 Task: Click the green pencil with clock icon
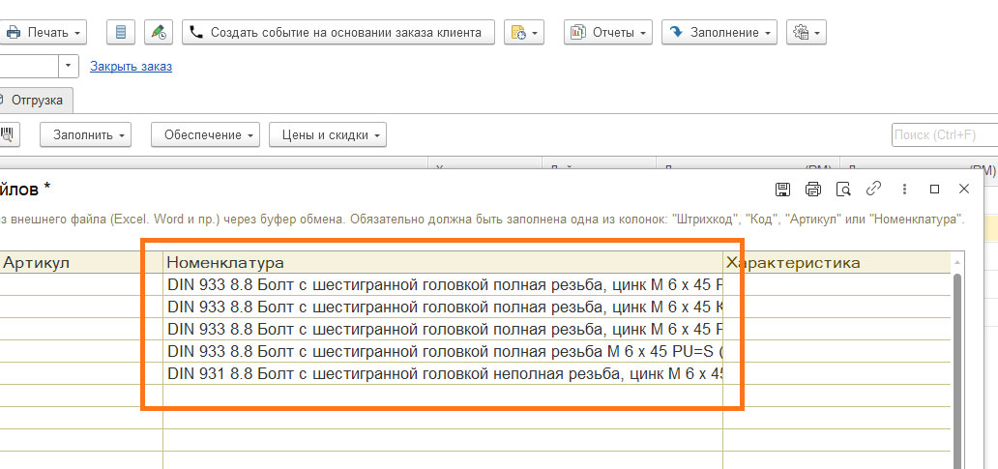159,32
